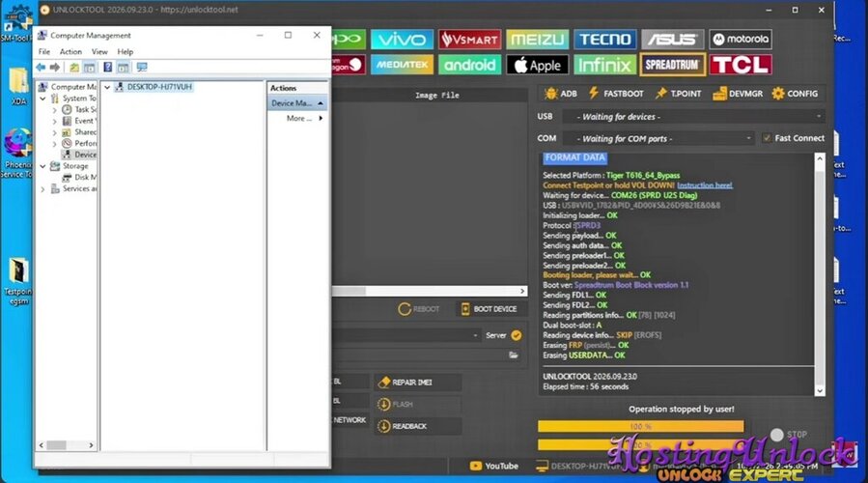Expand the Event Viewer tree node
868x483 pixels.
click(54, 121)
